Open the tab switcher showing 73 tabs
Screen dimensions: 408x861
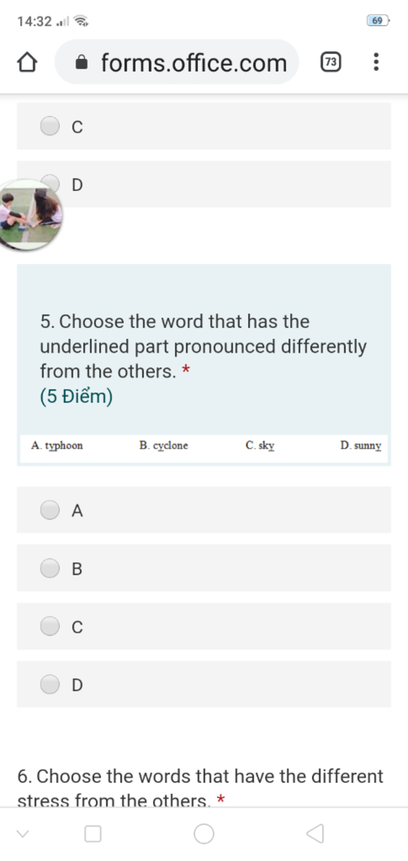pos(331,62)
